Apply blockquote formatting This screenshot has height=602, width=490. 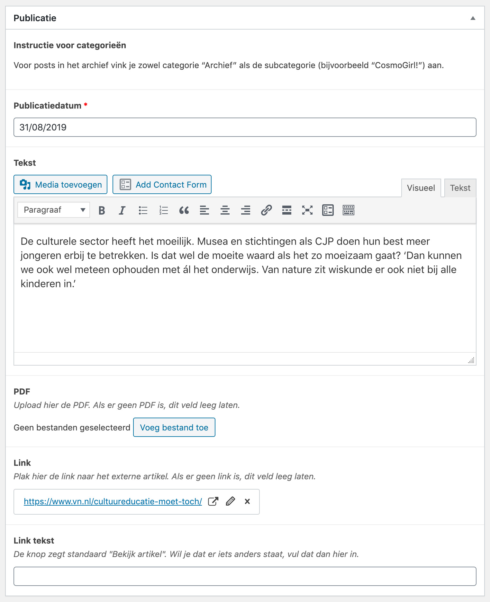pos(184,210)
